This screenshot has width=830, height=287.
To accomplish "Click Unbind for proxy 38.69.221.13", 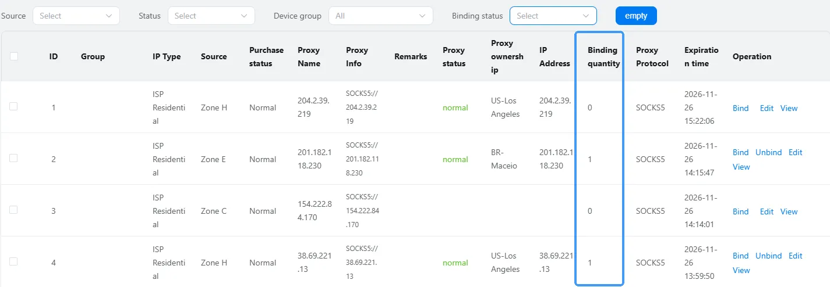I will 769,256.
